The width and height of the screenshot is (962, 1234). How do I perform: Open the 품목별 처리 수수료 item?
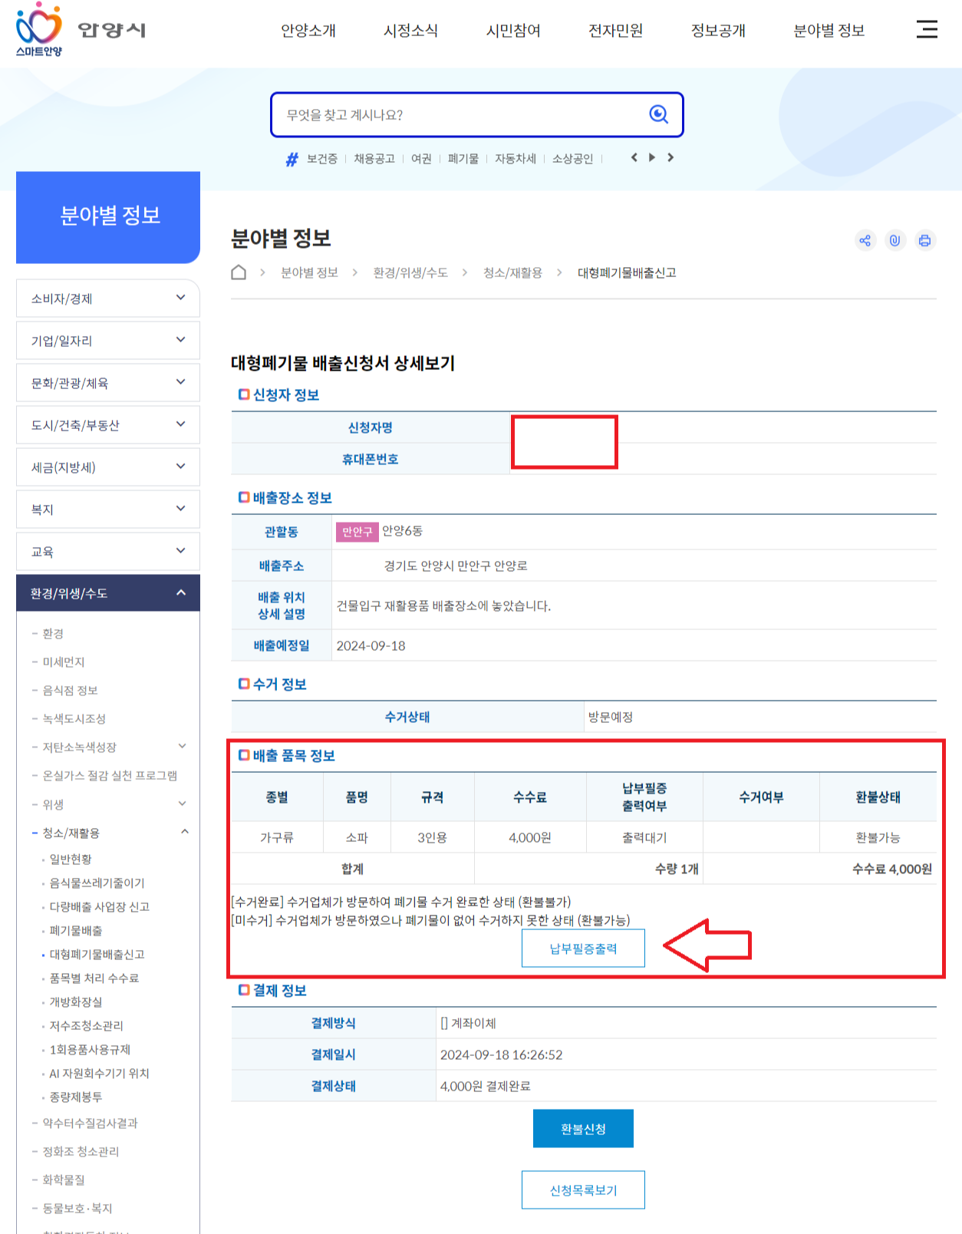click(94, 978)
